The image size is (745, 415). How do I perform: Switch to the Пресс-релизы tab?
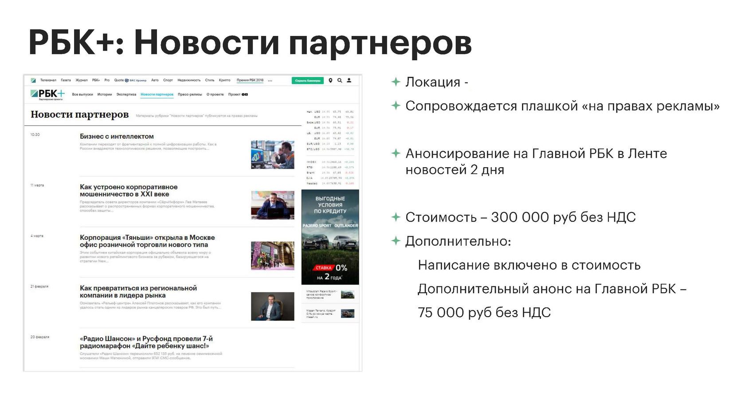[190, 94]
